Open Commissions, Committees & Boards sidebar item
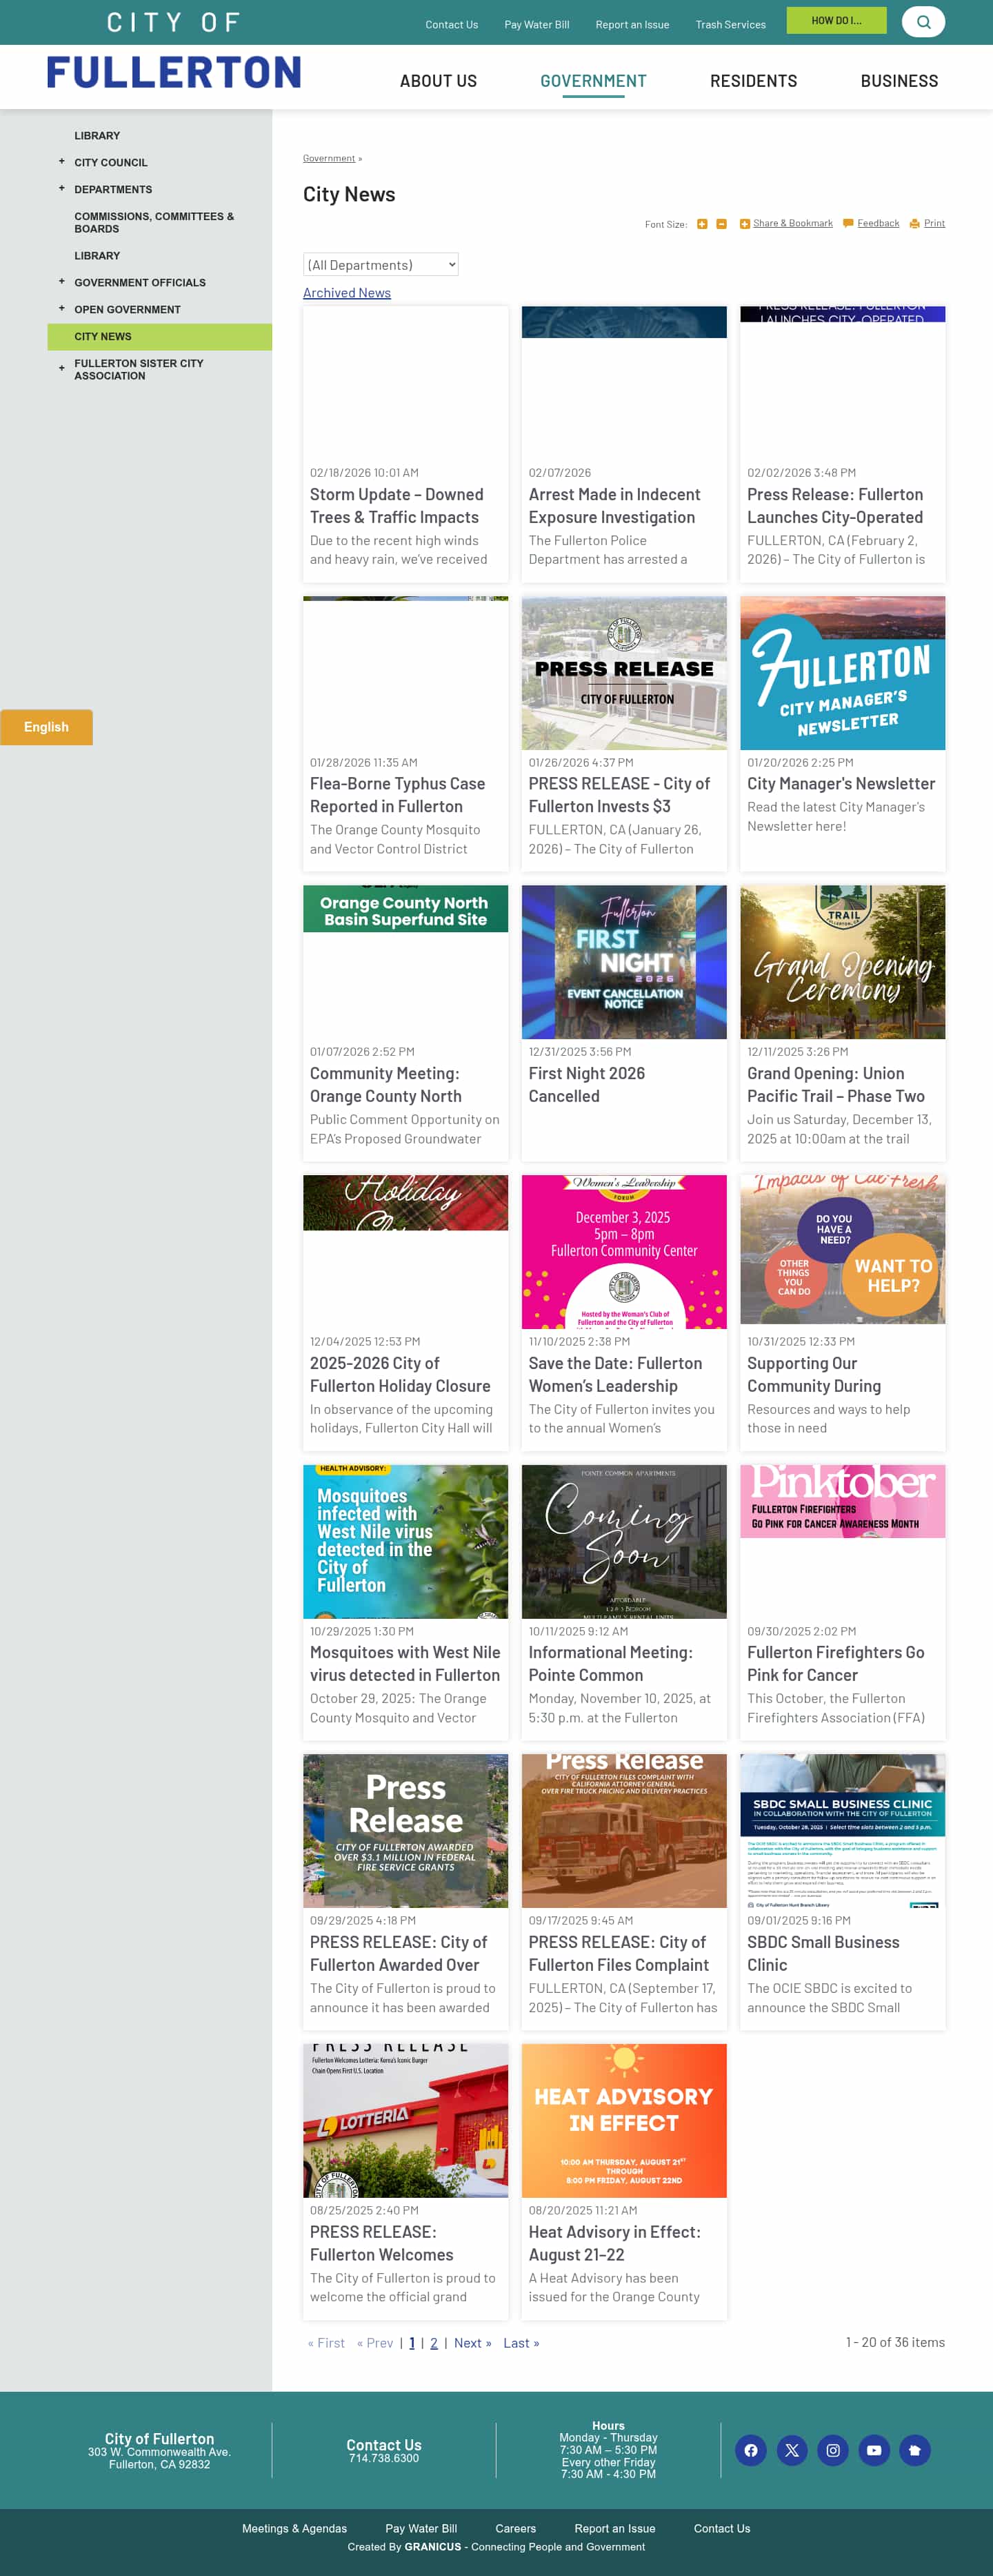Screen dimensions: 993x2576 pyautogui.click(x=154, y=222)
